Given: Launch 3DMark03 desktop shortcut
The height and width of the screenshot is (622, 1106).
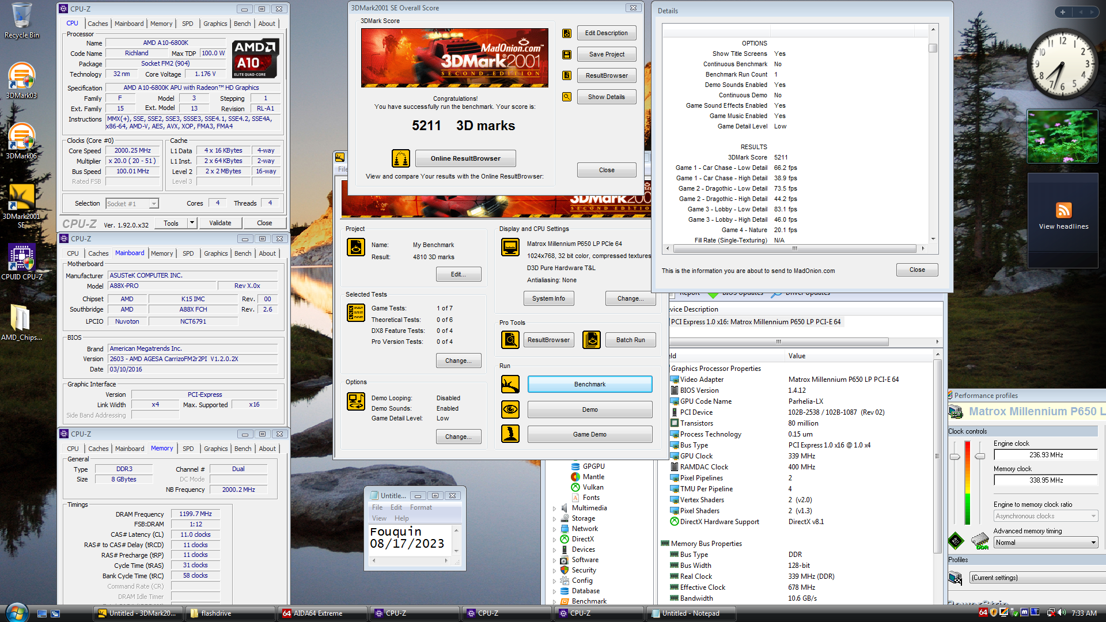Looking at the screenshot, I should (21, 81).
